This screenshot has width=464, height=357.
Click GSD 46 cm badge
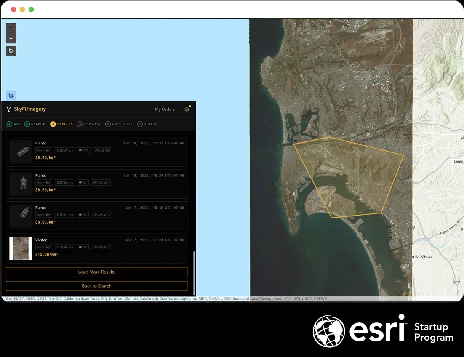[x=65, y=247]
